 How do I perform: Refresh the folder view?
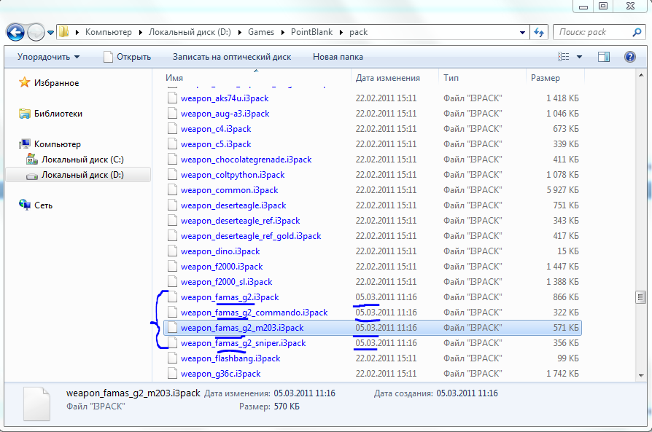pyautogui.click(x=539, y=32)
